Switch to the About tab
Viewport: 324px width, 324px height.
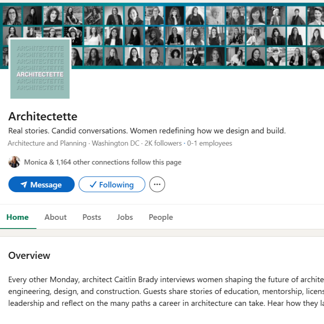coord(55,217)
